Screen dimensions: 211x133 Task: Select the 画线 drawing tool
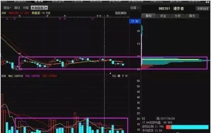coord(17,8)
